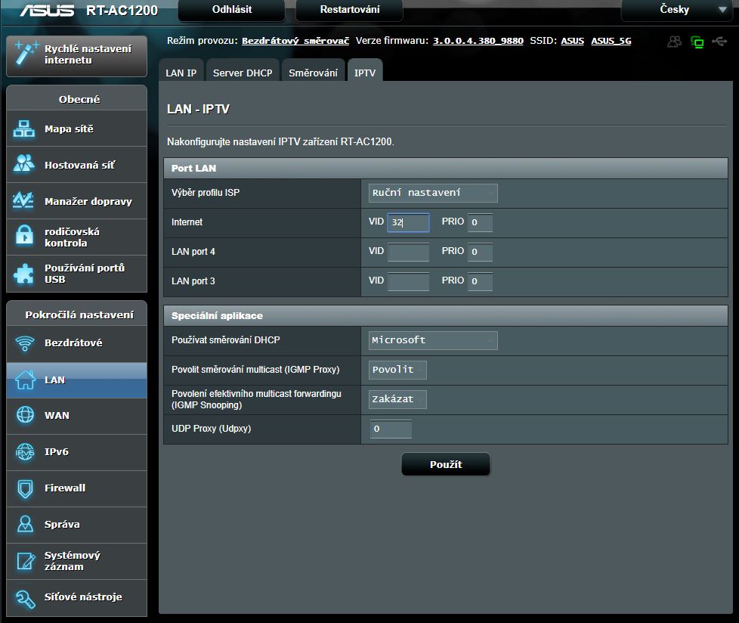
Task: Focus the Internet VID input field
Action: 408,222
